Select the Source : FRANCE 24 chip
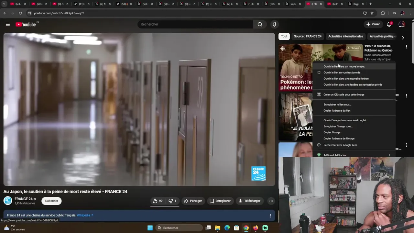Screen dimensions: 414x233 (308, 36)
